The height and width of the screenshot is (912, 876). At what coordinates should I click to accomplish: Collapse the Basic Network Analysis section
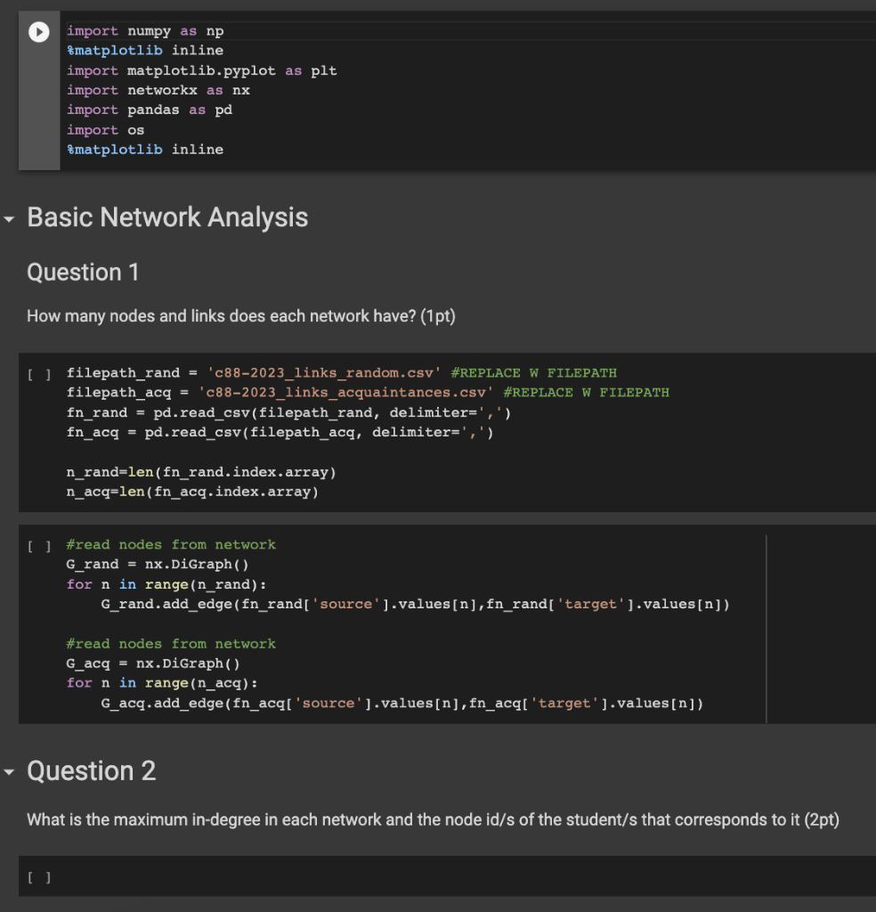[11, 217]
